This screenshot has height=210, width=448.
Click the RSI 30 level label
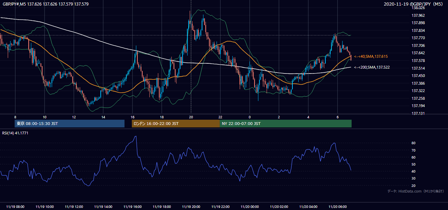[x=414, y=178]
